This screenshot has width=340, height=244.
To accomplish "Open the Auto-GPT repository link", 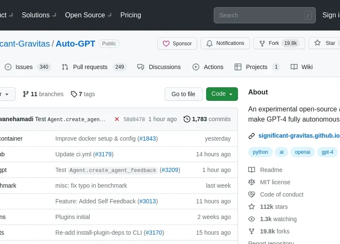I will click(76, 44).
